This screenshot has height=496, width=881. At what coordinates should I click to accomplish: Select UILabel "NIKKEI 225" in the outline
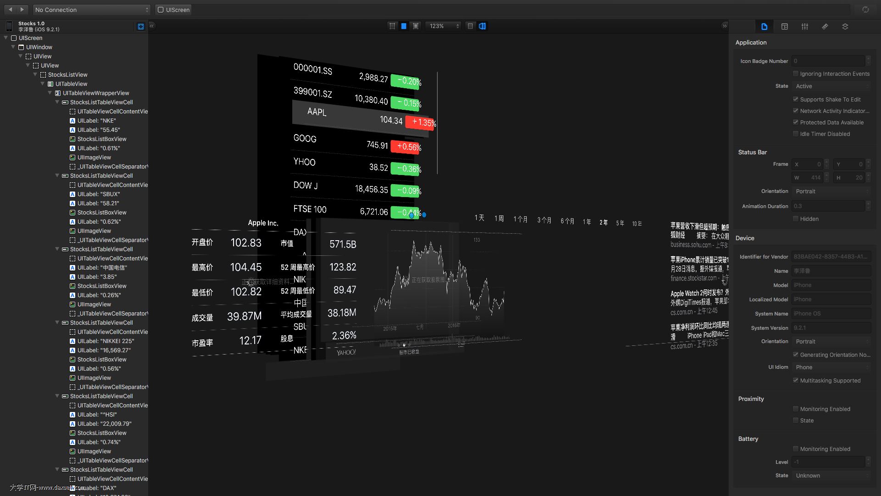(106, 341)
